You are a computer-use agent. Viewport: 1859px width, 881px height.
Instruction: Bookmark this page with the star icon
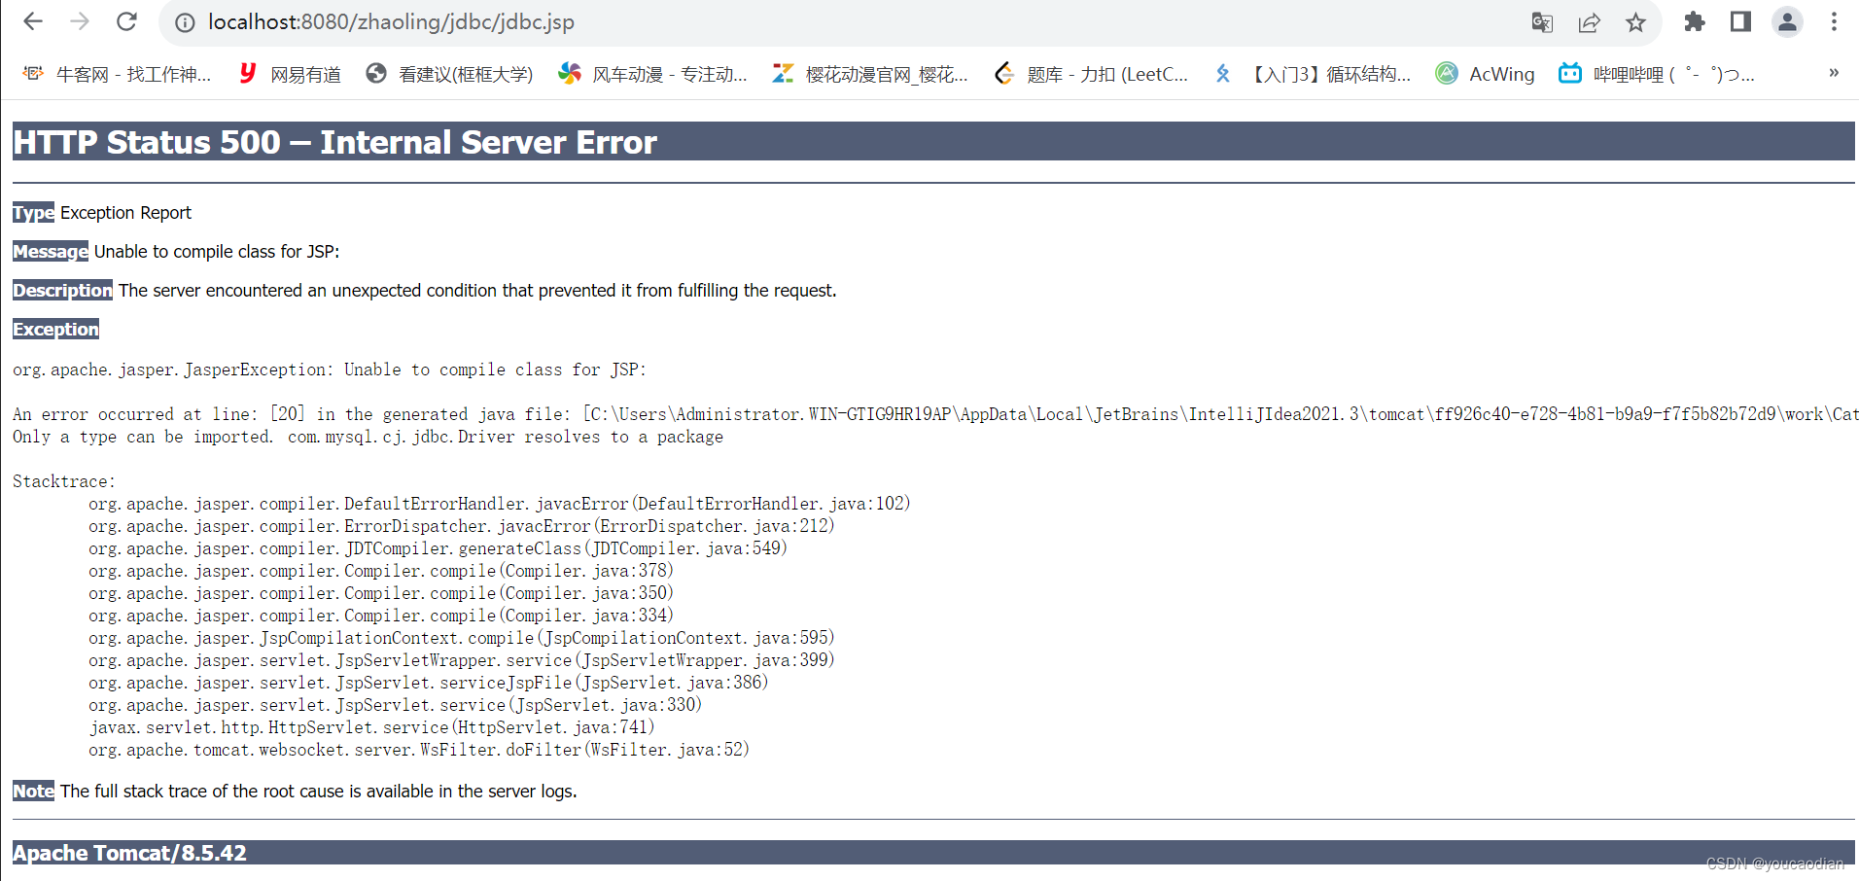[x=1636, y=21]
